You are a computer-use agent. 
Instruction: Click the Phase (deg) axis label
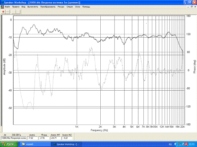tap(195, 67)
